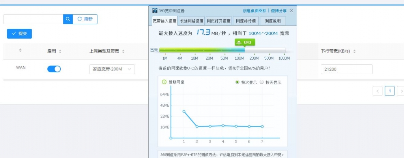The width and height of the screenshot is (404, 158).
Task: Switch to the 长途网络速度 tab
Action: 192,21
